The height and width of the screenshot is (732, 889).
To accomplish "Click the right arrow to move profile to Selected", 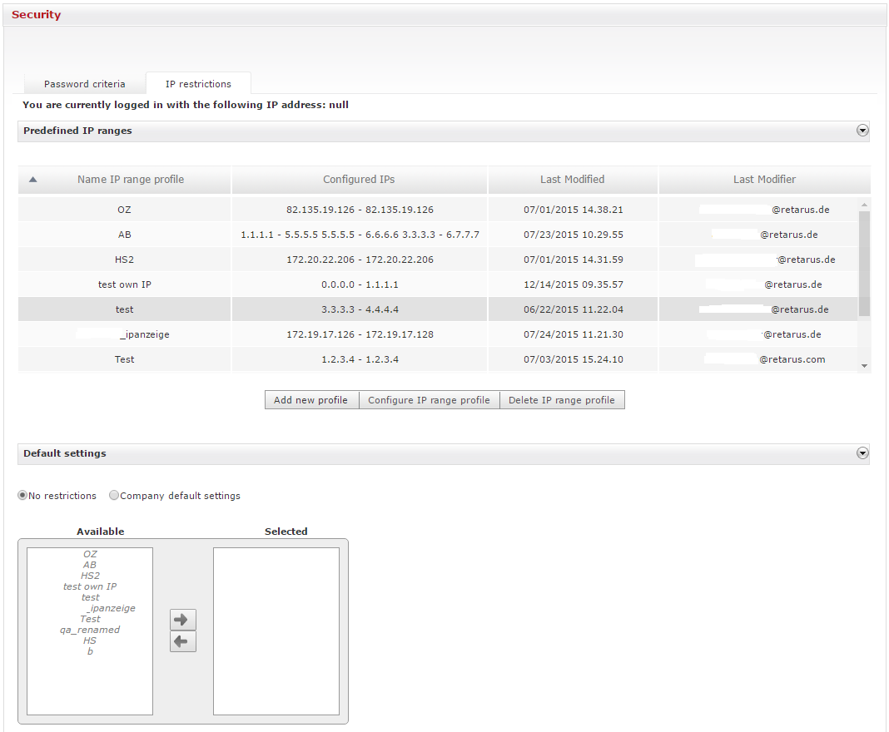I will (182, 620).
